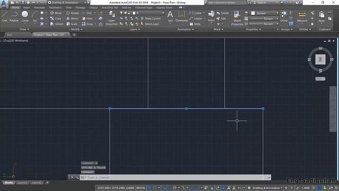Select the Measure utility
Screen dimensions: 339x191
(302, 16)
